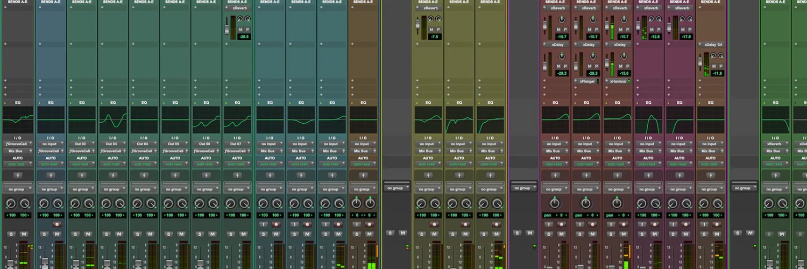The width and height of the screenshot is (807, 269).
Task: Click lightning bolt on the xDelay 1/4 channel
Action: tap(711, 175)
